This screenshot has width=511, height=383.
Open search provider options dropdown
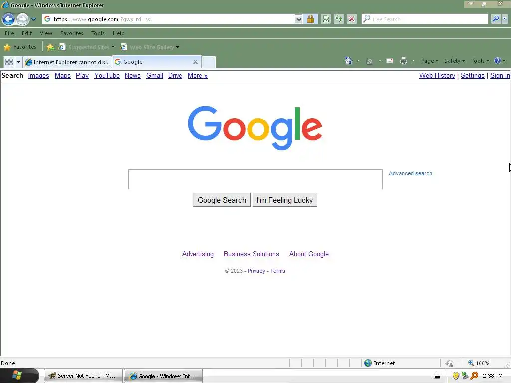[504, 19]
